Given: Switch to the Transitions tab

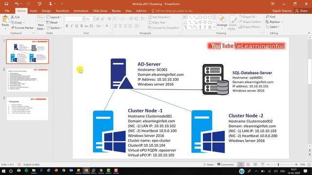Looking at the screenshot, I should tap(62, 11).
